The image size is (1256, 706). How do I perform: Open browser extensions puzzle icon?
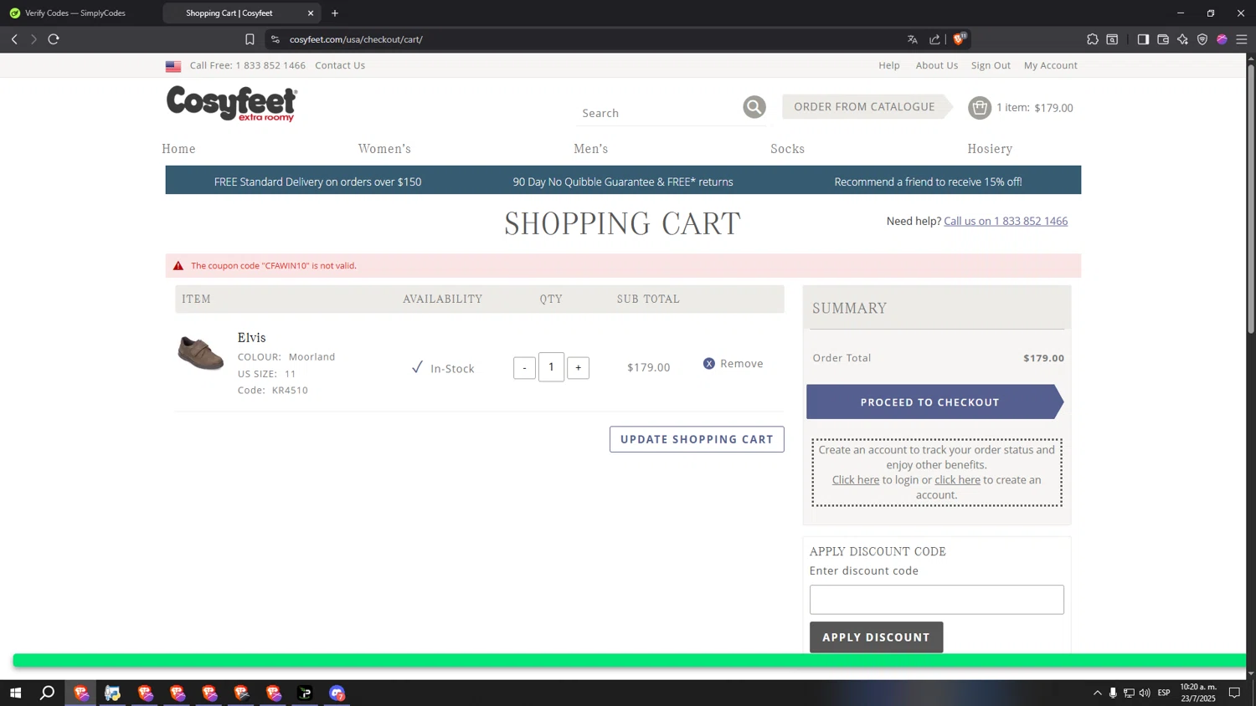(1093, 39)
